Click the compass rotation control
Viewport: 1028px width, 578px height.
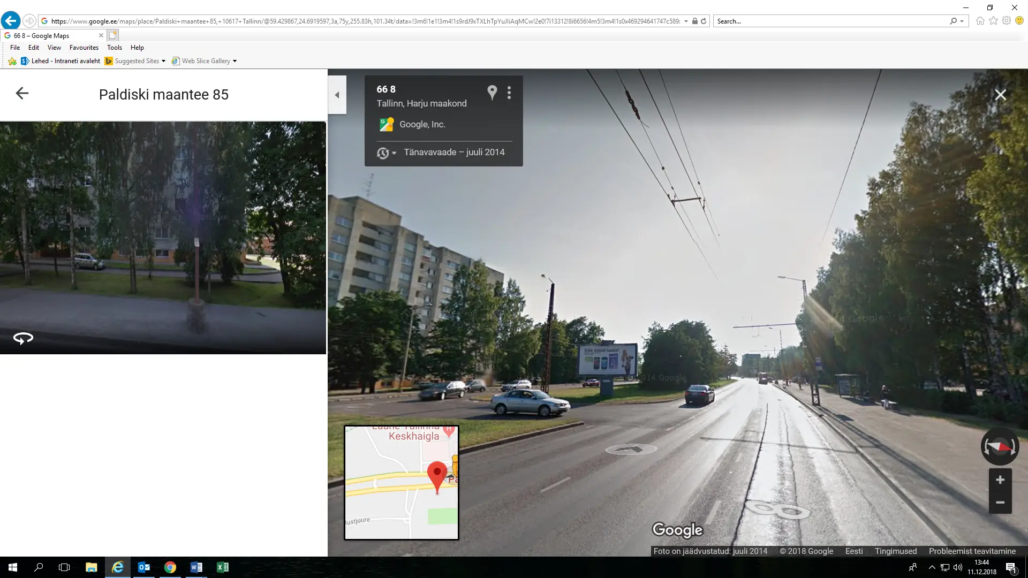(x=999, y=446)
